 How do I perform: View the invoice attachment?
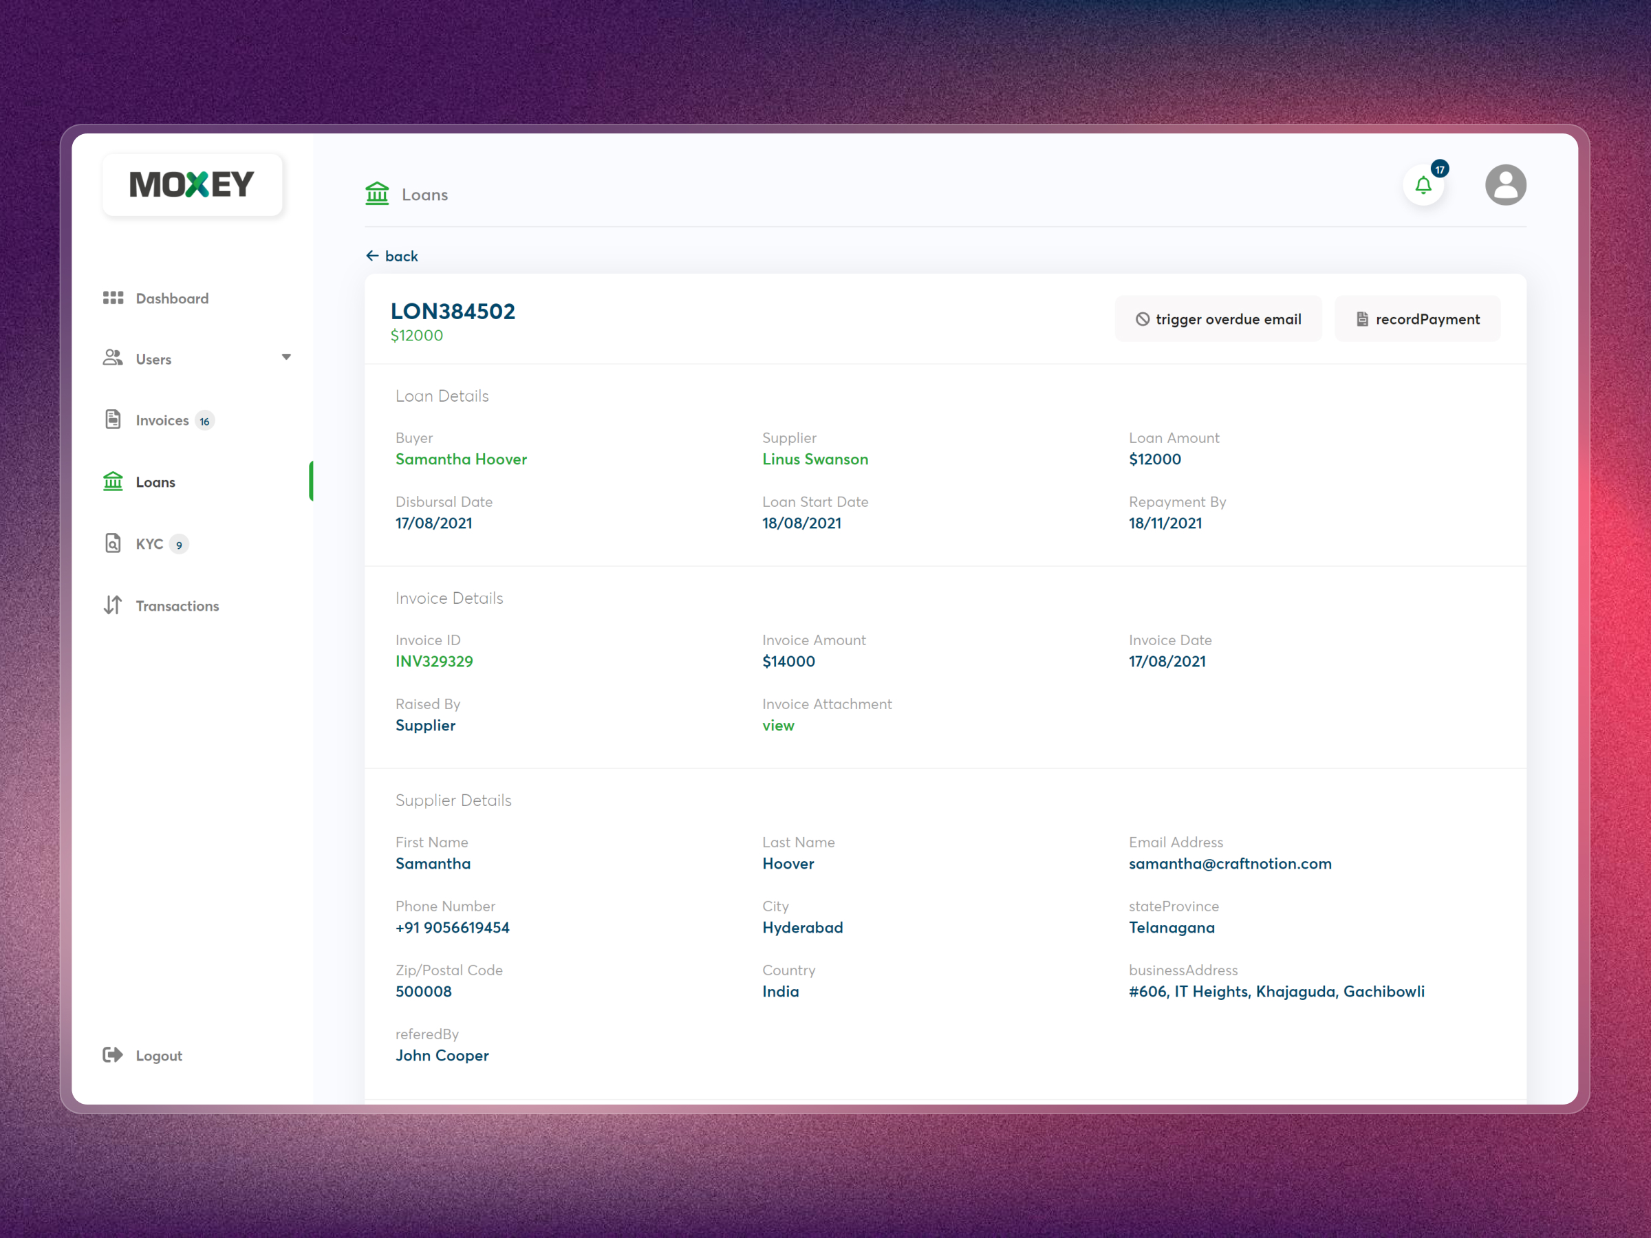click(779, 725)
